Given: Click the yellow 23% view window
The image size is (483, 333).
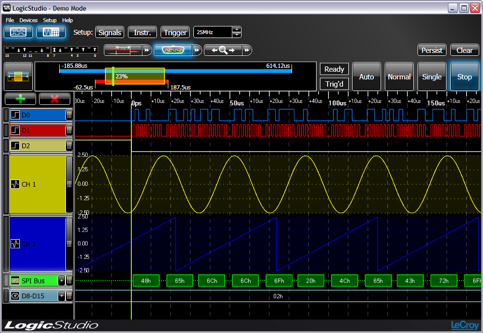Looking at the screenshot, I should click(135, 76).
